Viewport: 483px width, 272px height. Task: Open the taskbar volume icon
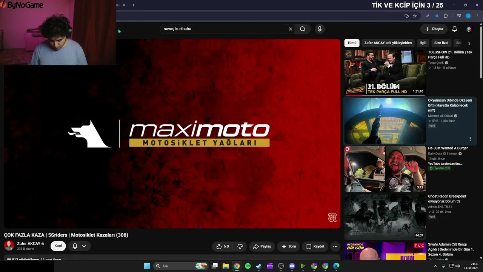[x=458, y=266]
